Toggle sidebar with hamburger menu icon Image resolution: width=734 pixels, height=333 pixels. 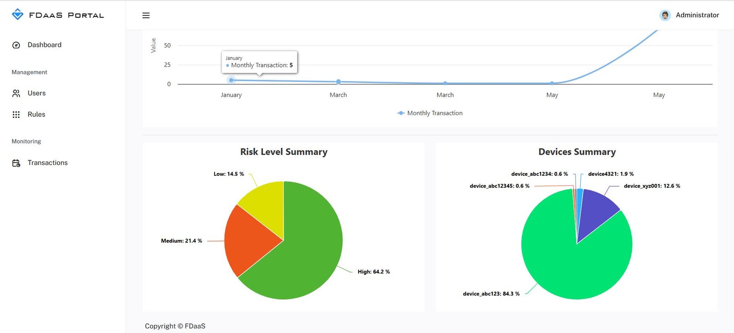146,16
